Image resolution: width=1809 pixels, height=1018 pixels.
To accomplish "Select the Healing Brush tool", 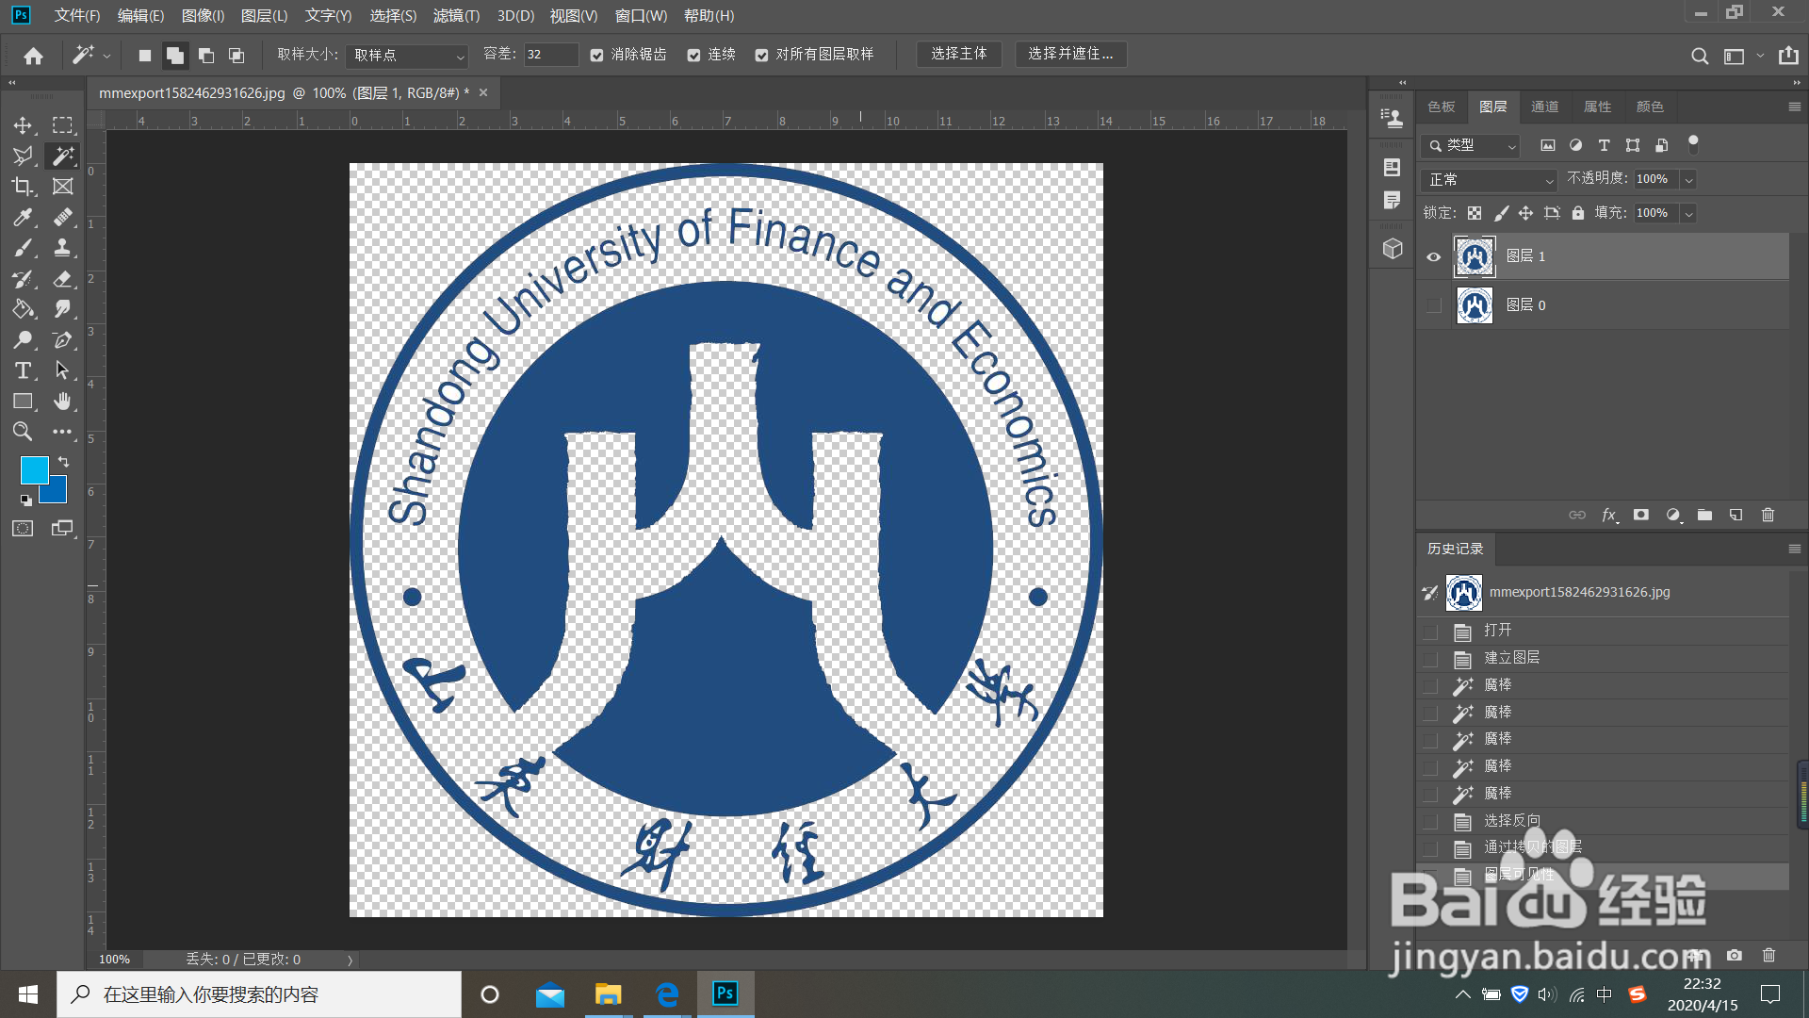I will [x=62, y=218].
